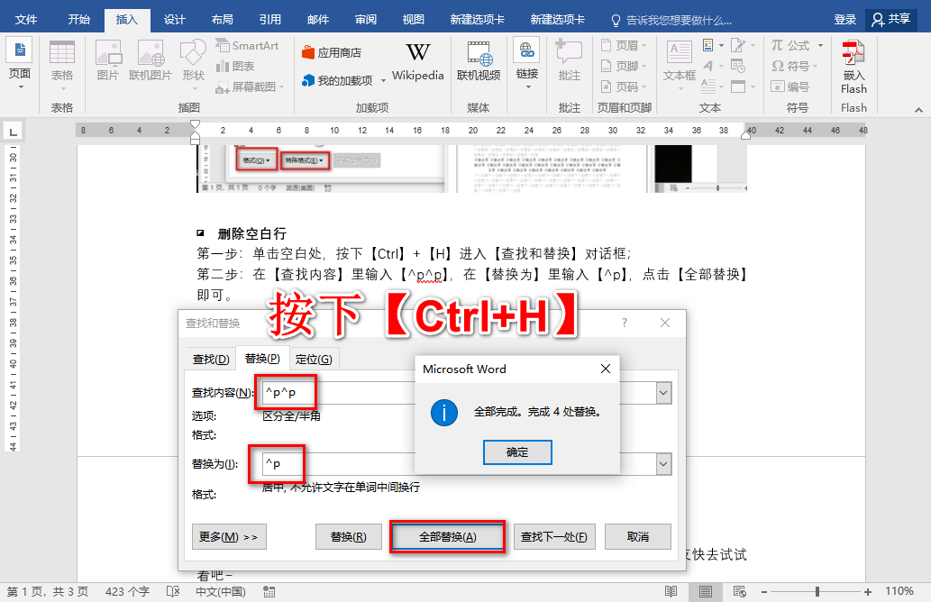931x602 pixels.
Task: Click the 替换(R) button
Action: (x=349, y=537)
